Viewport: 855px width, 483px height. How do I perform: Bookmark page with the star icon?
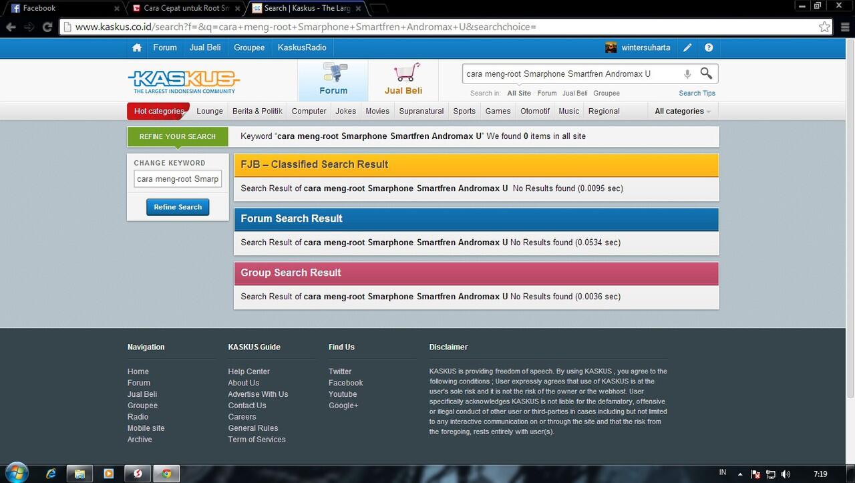click(x=824, y=27)
